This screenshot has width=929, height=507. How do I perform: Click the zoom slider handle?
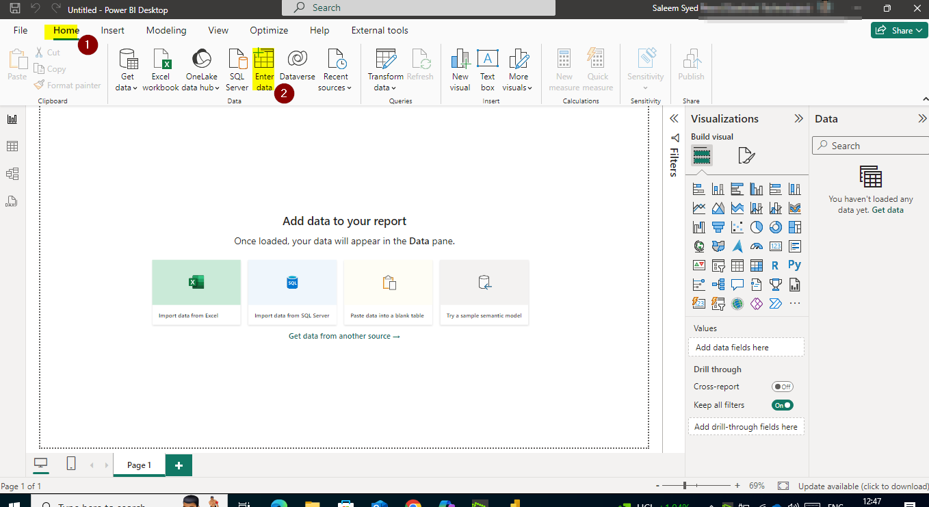click(x=684, y=485)
